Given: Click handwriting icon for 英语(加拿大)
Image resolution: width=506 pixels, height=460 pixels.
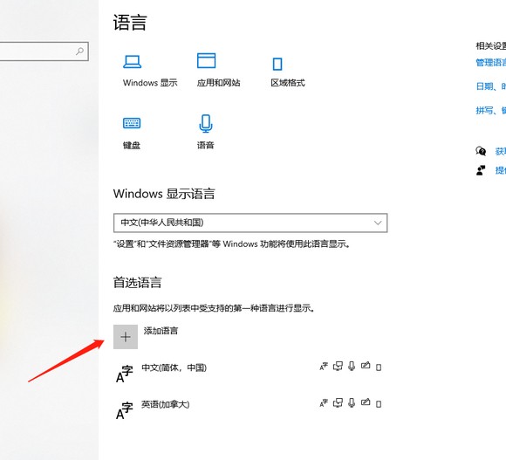Looking at the screenshot, I should [x=366, y=402].
